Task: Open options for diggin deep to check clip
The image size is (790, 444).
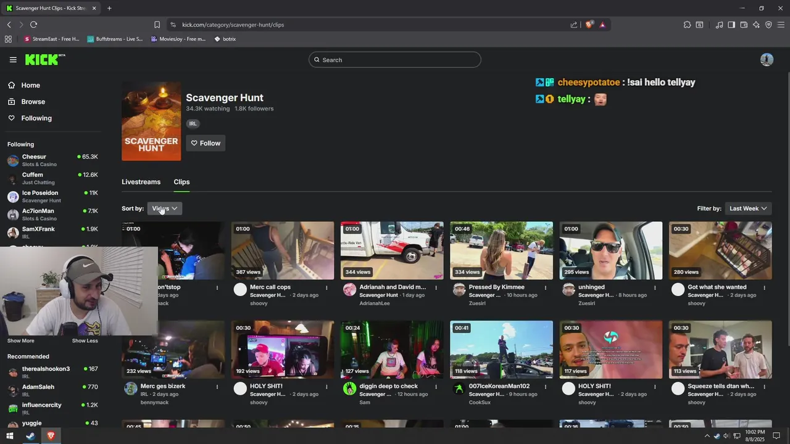Action: [x=436, y=387]
